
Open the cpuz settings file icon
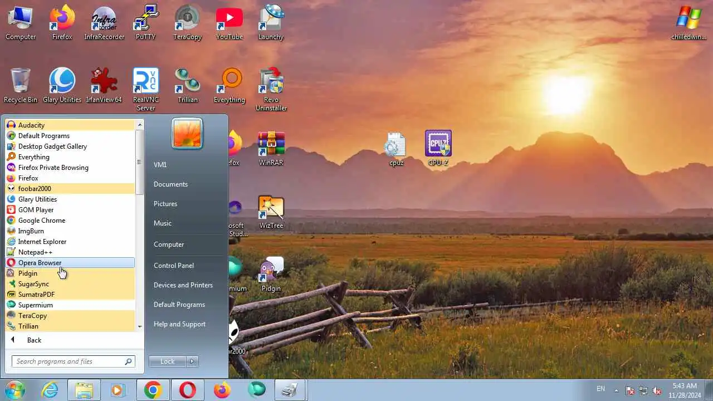click(x=396, y=149)
